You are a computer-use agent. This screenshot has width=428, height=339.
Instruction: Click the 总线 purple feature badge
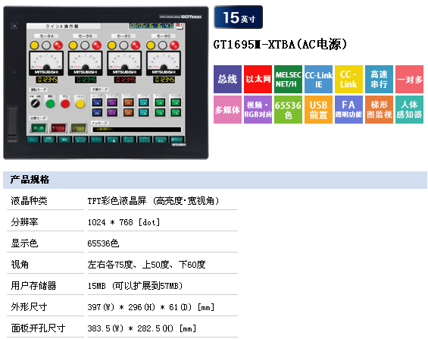(227, 79)
